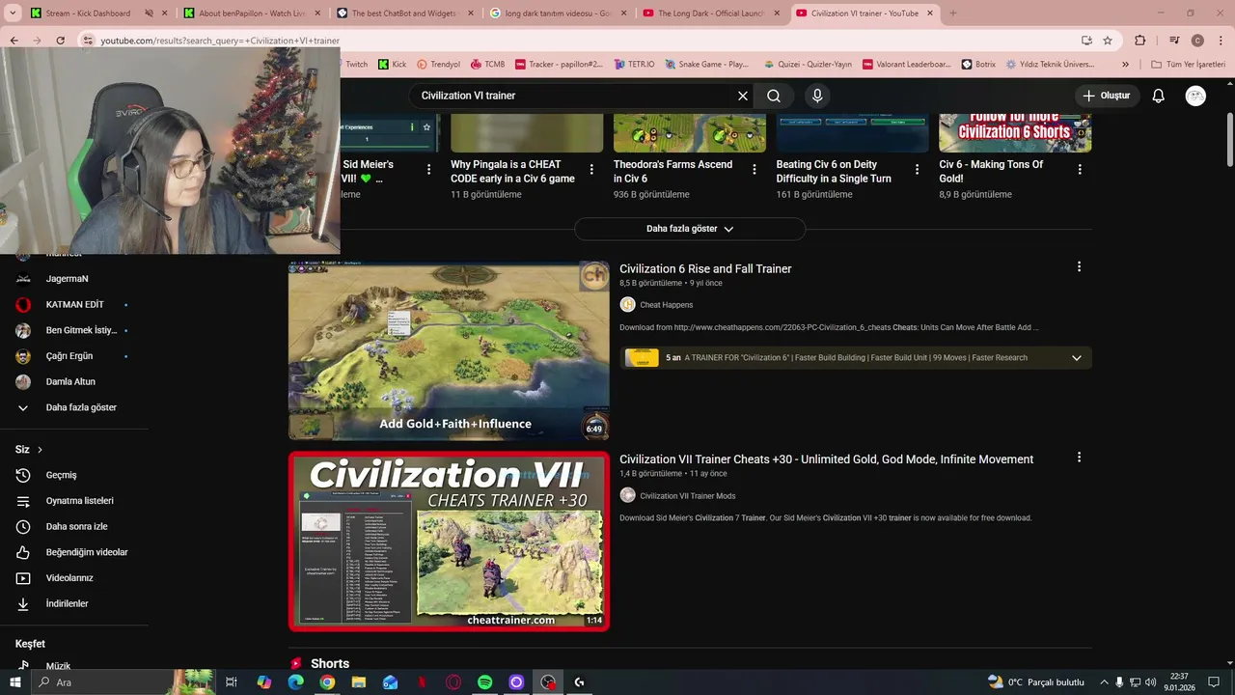This screenshot has width=1235, height=695.
Task: Open Chrome extensions puzzle icon
Action: click(1139, 41)
